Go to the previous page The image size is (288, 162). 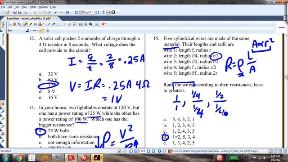point(136,151)
